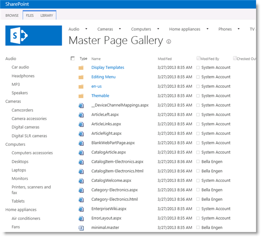Viewport: 261px width, 237px height.
Task: Open the Themable folder link
Action: (x=100, y=95)
